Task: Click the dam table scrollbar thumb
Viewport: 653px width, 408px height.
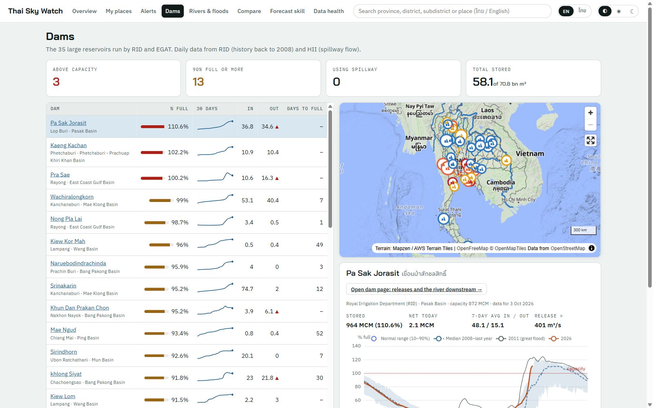Action: click(x=330, y=169)
